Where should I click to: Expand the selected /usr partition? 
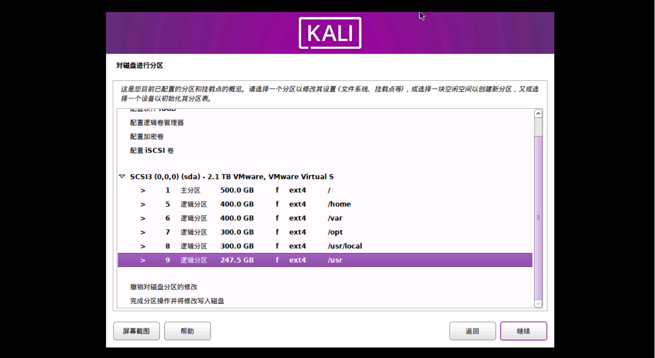tap(143, 260)
